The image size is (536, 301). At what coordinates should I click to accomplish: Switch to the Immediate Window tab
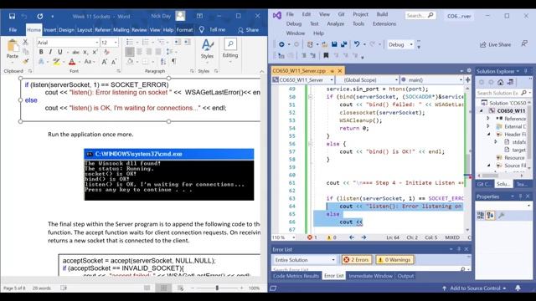(x=370, y=276)
